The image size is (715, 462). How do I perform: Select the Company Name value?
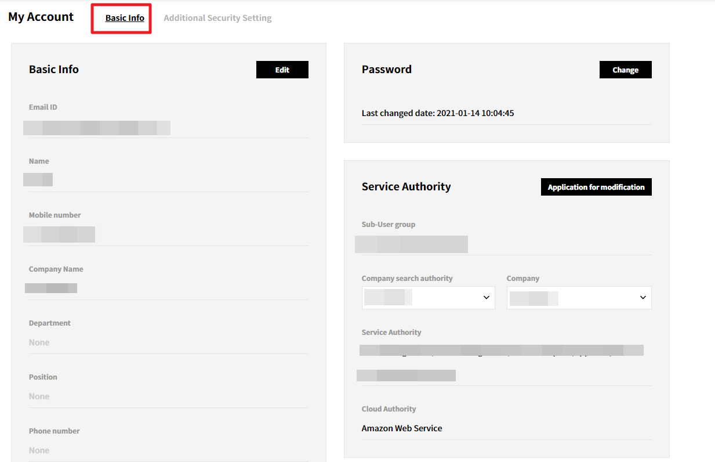click(51, 288)
